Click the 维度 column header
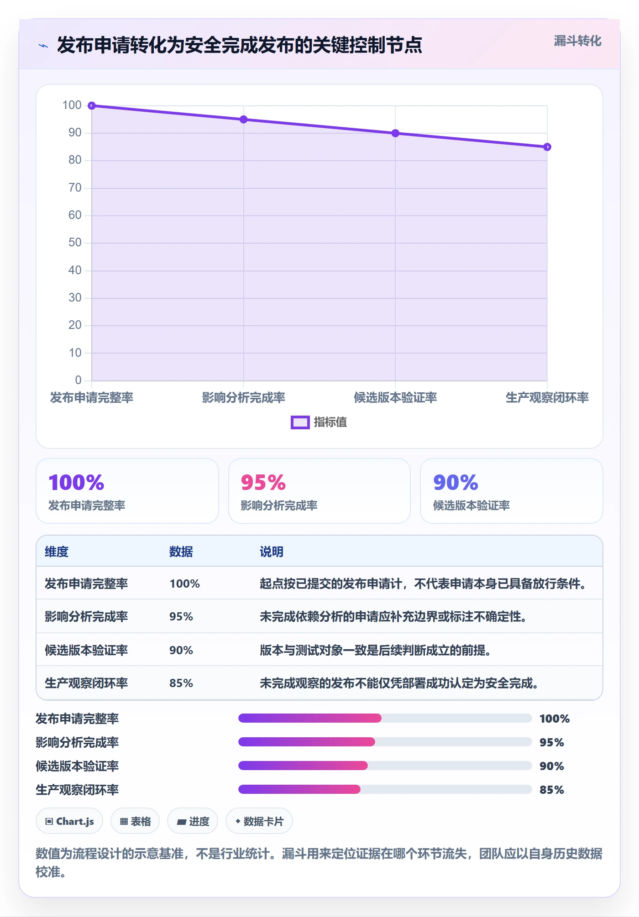Viewport: 639px width, 917px height. (57, 552)
